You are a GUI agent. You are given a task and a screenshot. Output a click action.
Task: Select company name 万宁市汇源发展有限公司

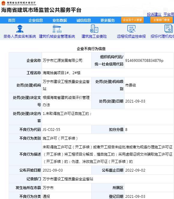62,60
